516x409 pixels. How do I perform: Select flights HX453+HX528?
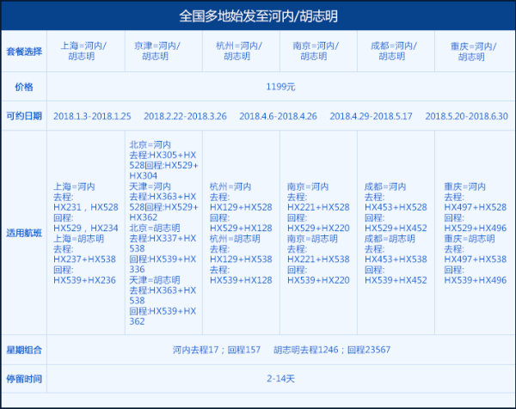click(396, 207)
